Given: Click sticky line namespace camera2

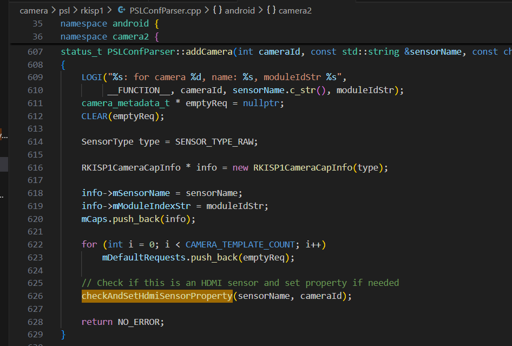Looking at the screenshot, I should (110, 37).
